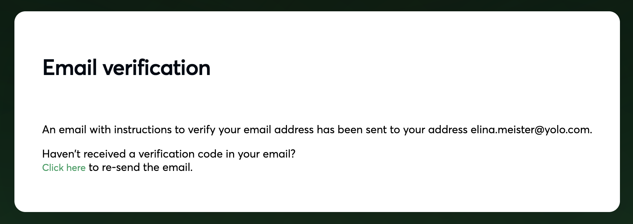The height and width of the screenshot is (224, 633).
Task: Click the 'Haven't received a verification code' text
Action: pyautogui.click(x=169, y=154)
